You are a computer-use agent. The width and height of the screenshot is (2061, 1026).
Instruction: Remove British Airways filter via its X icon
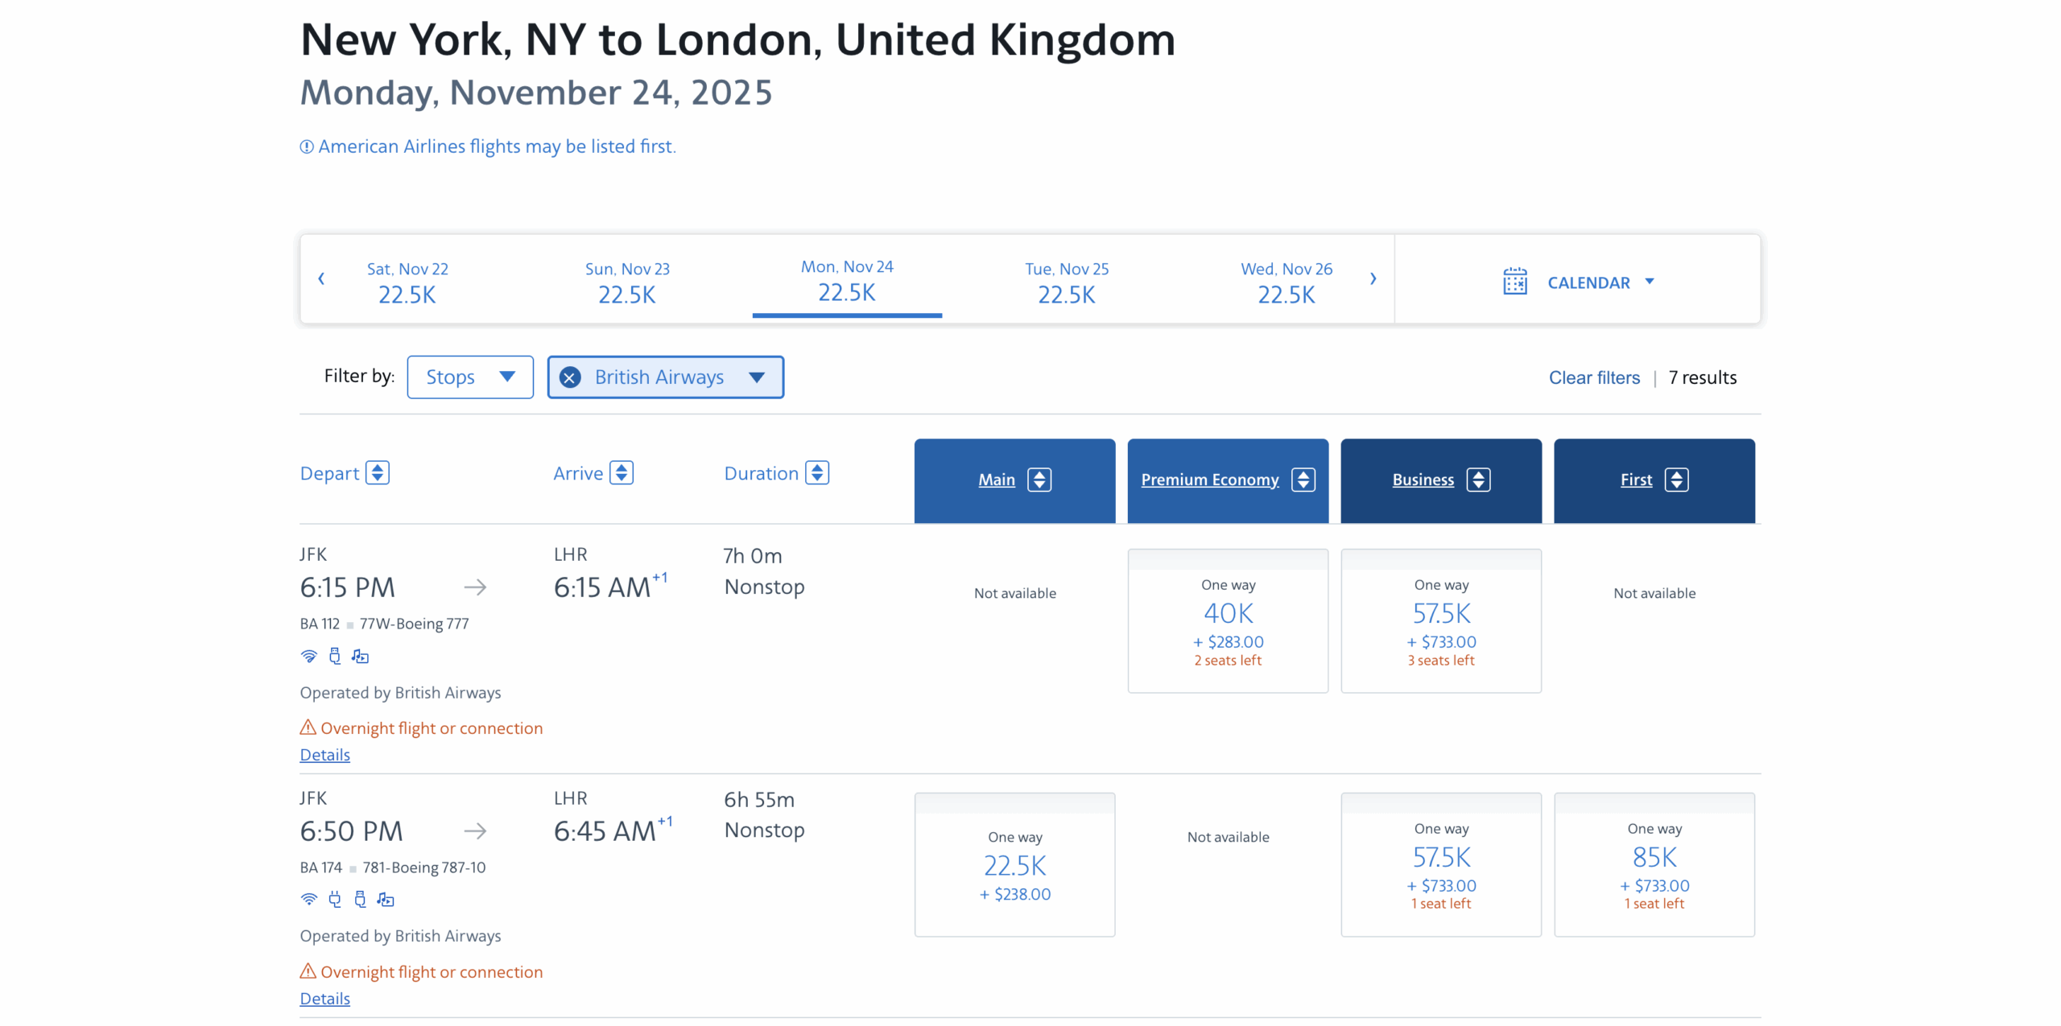(570, 377)
